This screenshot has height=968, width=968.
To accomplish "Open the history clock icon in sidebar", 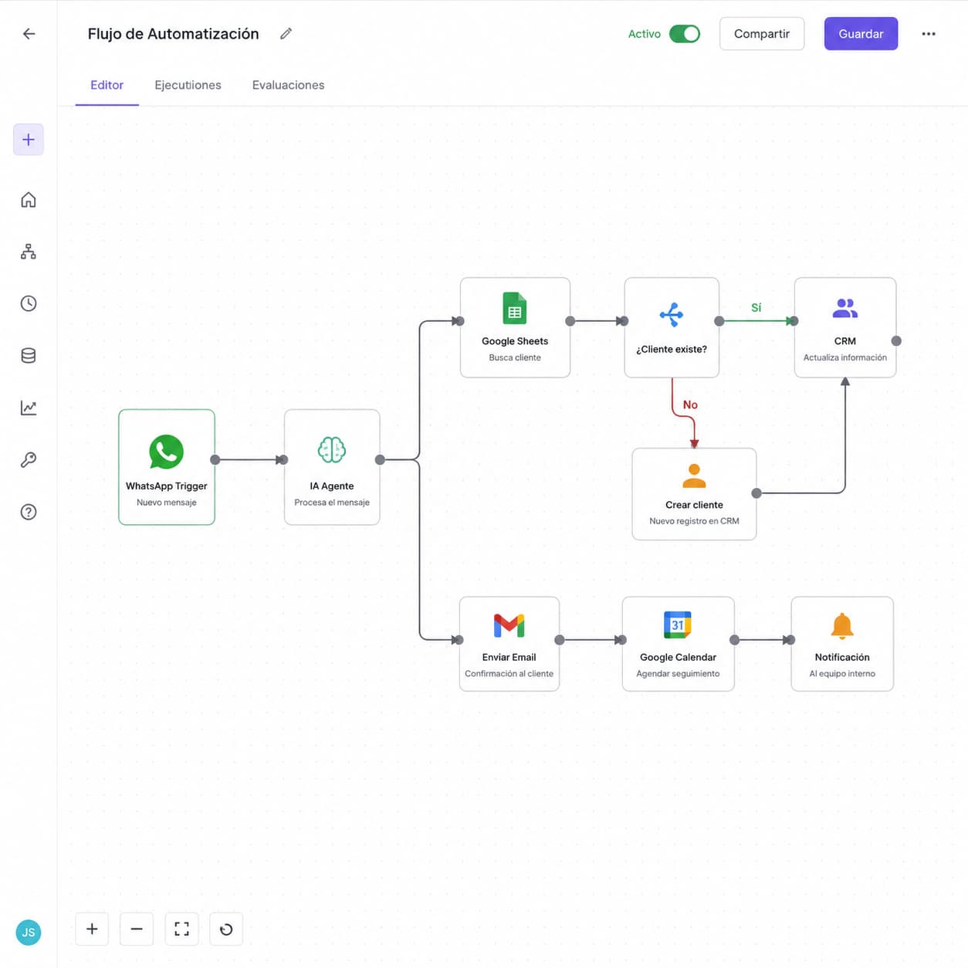I will pos(29,303).
